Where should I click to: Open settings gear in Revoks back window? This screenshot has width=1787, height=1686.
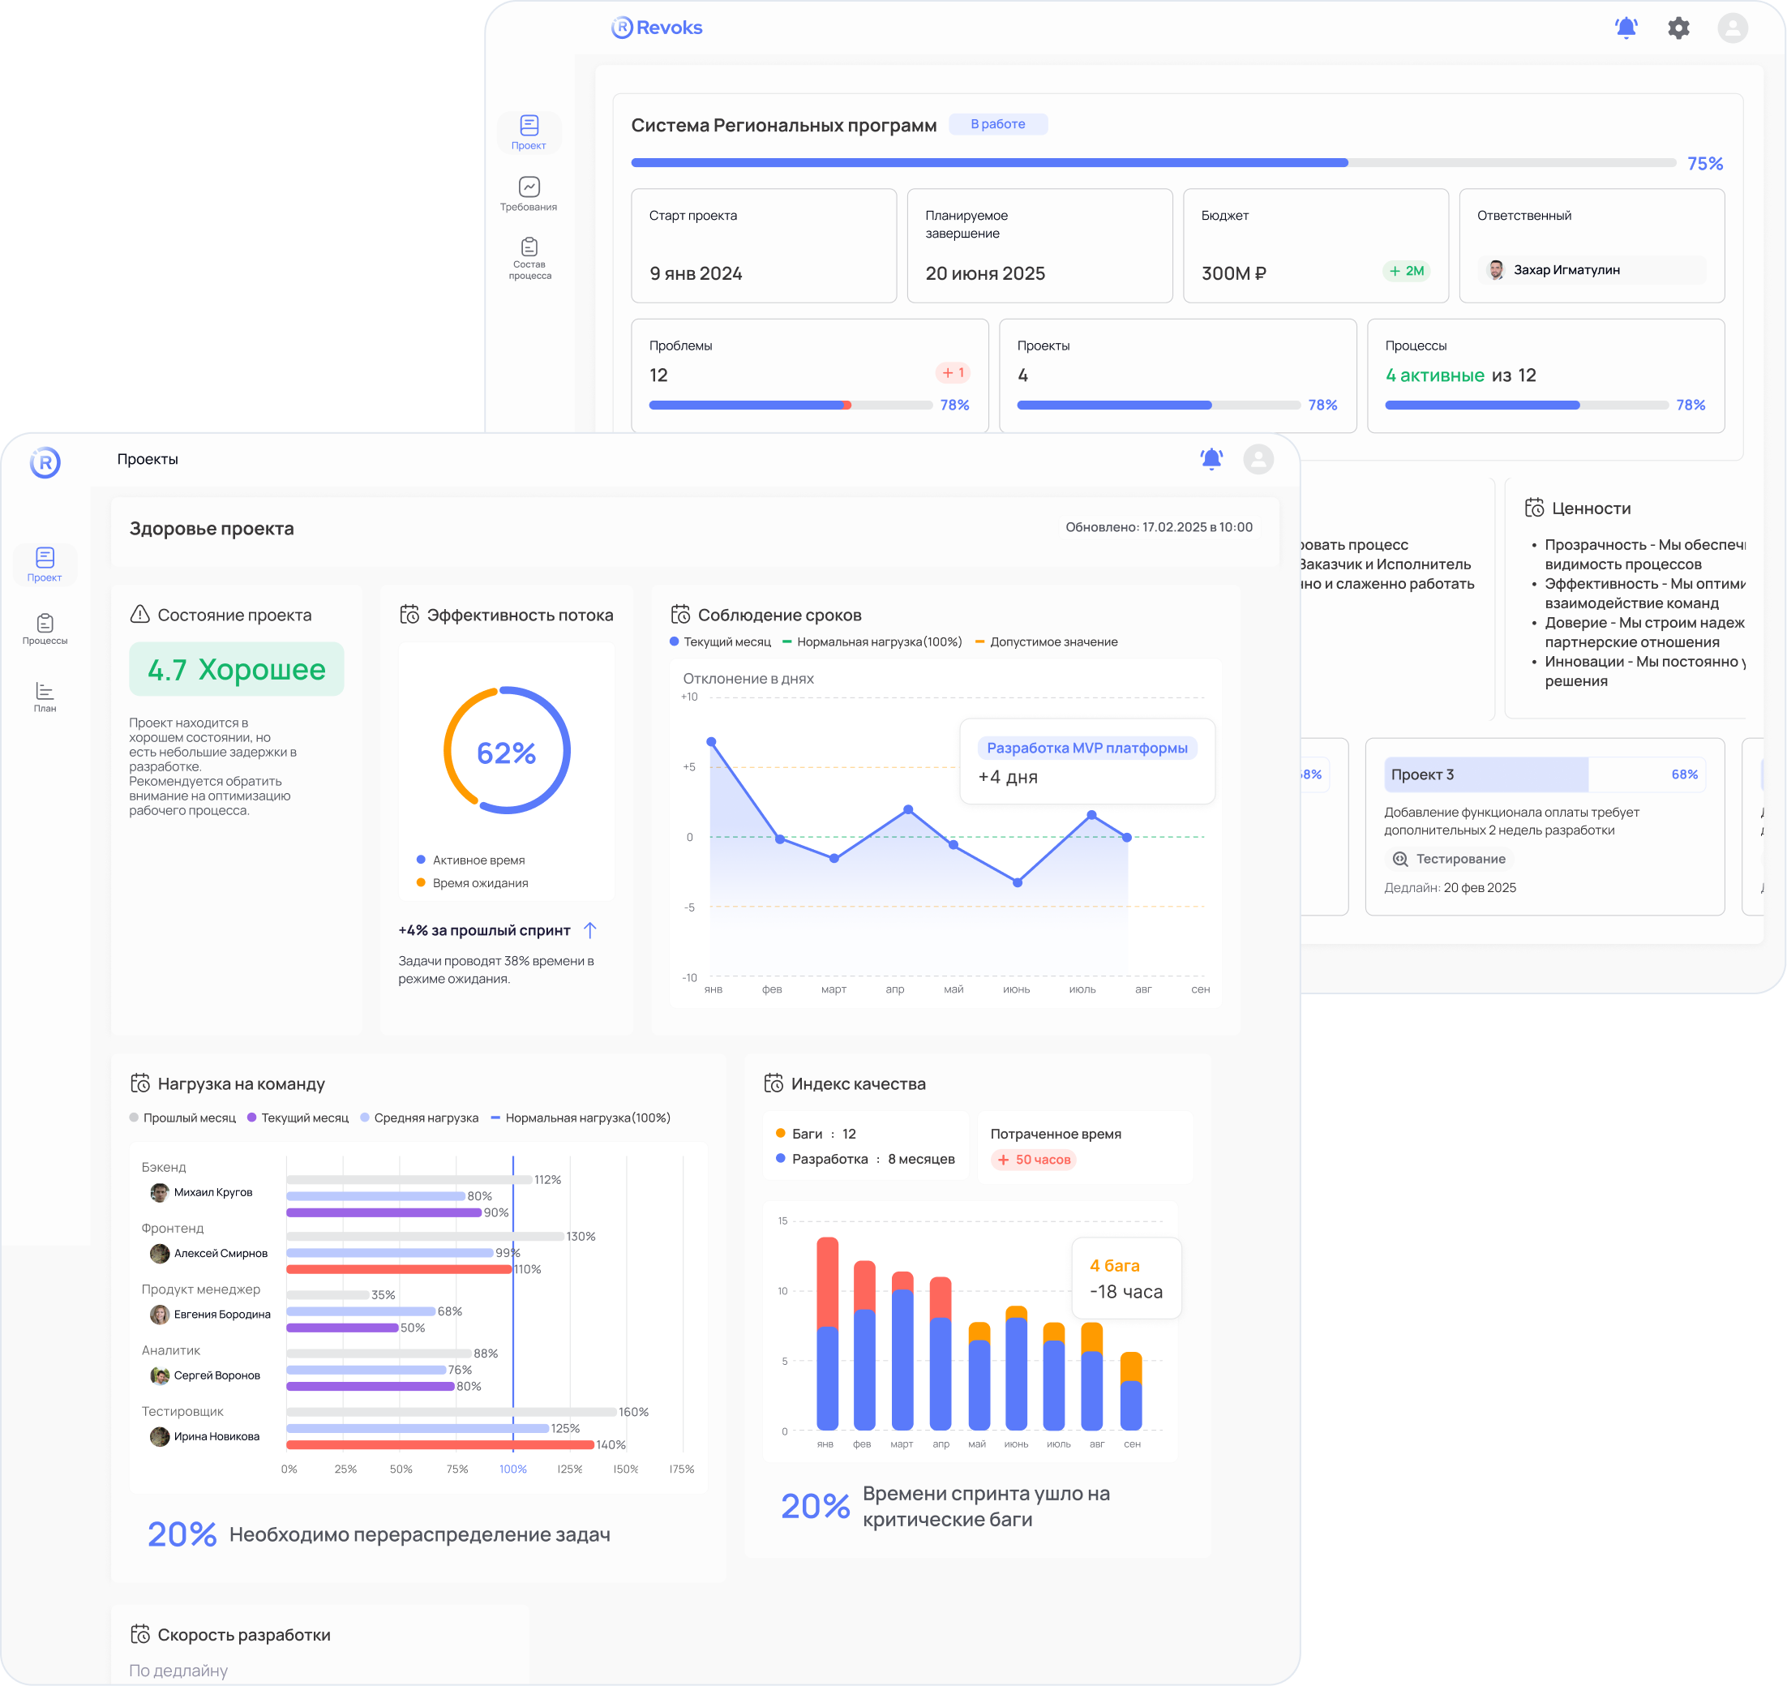pos(1678,28)
